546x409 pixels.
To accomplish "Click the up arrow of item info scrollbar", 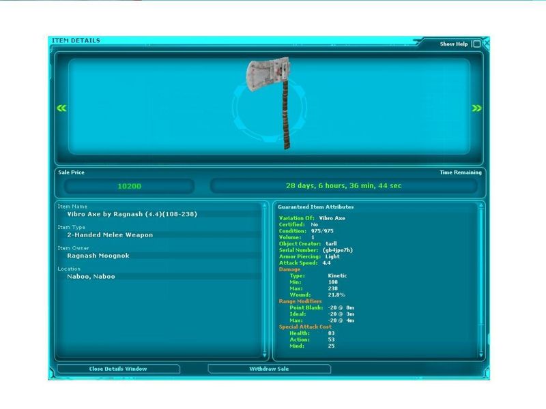I will click(x=265, y=206).
